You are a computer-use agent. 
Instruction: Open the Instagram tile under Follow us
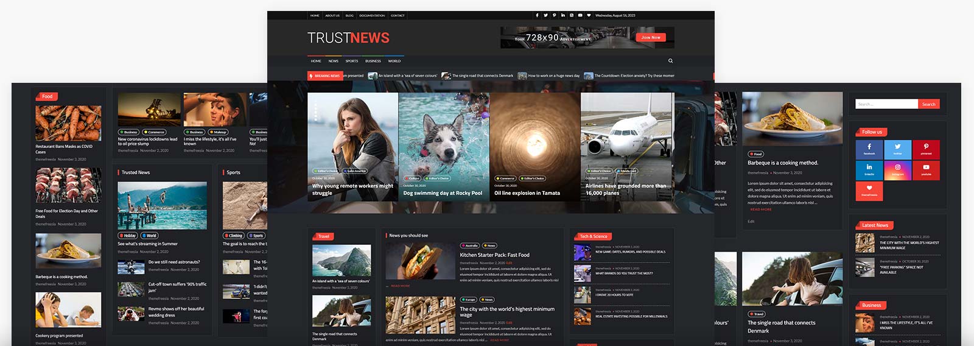tap(897, 170)
